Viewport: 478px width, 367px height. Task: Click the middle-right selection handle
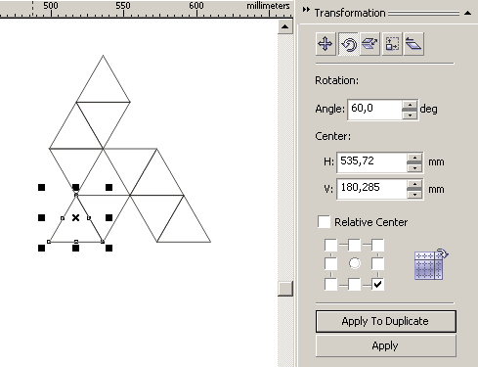(x=109, y=217)
